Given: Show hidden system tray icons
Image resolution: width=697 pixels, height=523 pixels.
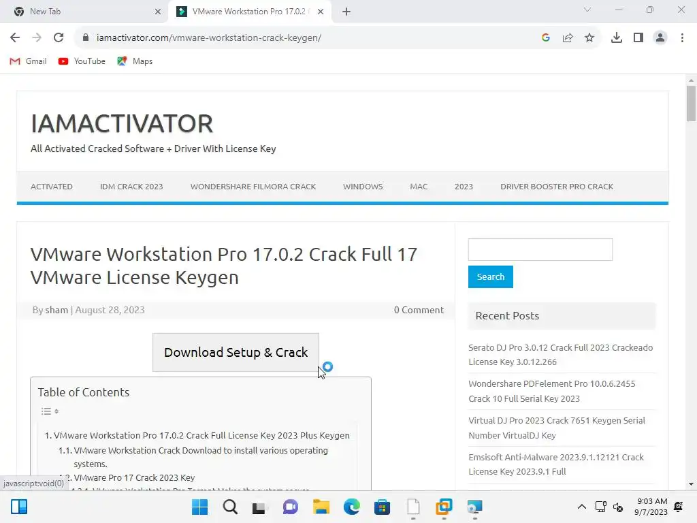Looking at the screenshot, I should 581,507.
